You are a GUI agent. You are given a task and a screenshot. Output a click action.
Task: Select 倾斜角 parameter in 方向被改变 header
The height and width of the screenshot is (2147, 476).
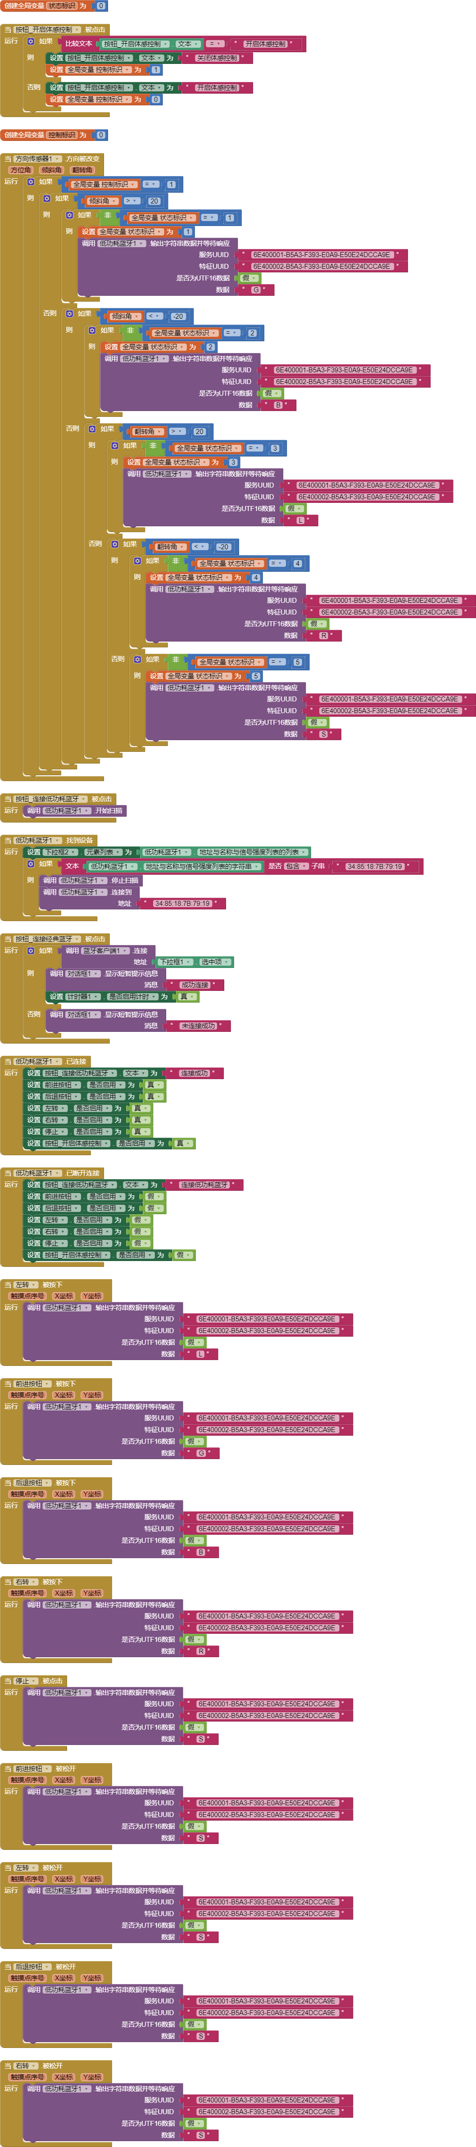(52, 170)
